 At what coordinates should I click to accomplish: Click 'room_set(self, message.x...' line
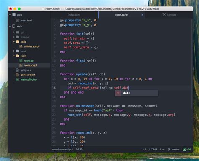121,115
